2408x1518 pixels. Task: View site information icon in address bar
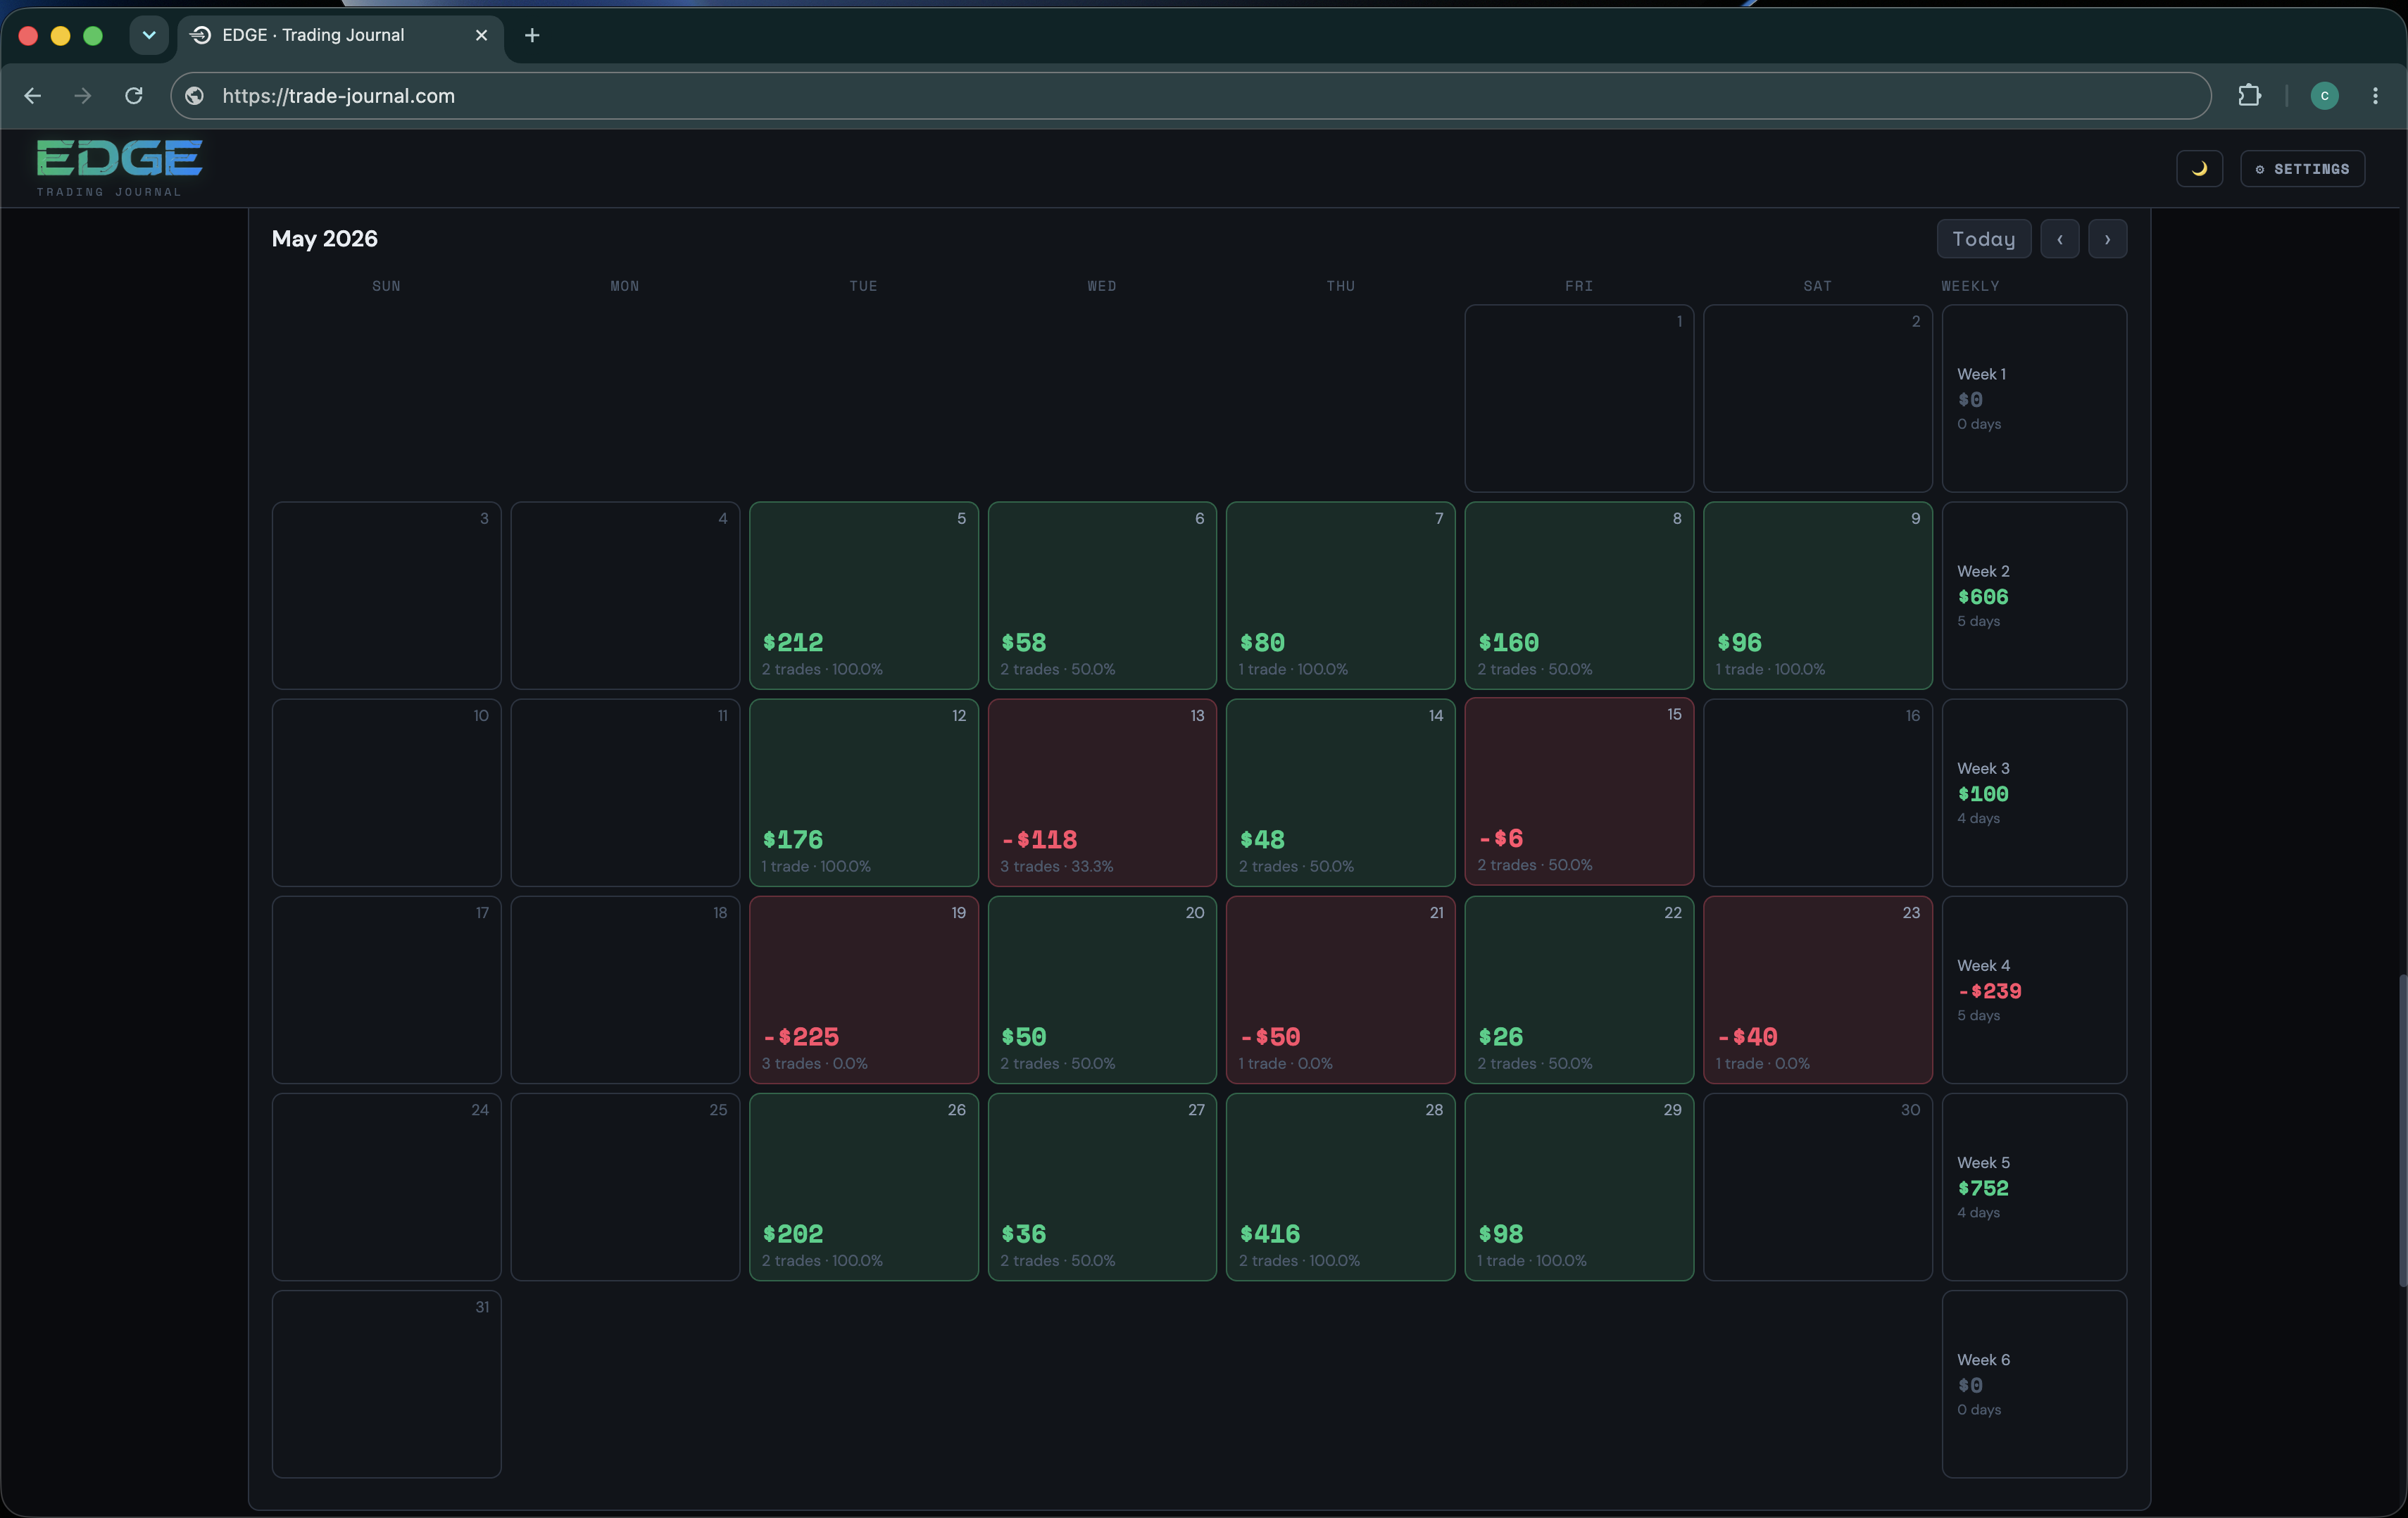tap(195, 96)
